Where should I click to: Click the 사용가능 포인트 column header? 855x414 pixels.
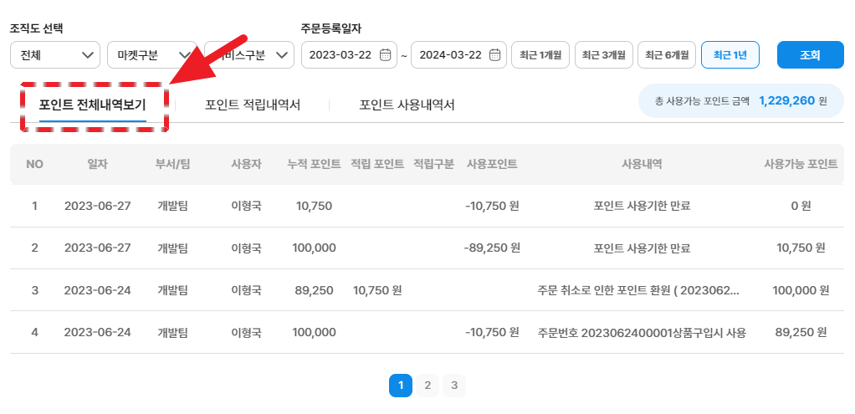tap(801, 164)
